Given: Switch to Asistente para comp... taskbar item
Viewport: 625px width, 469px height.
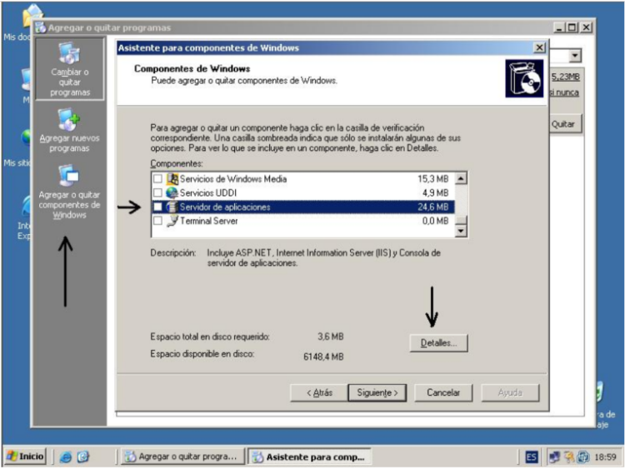Looking at the screenshot, I should [x=309, y=457].
